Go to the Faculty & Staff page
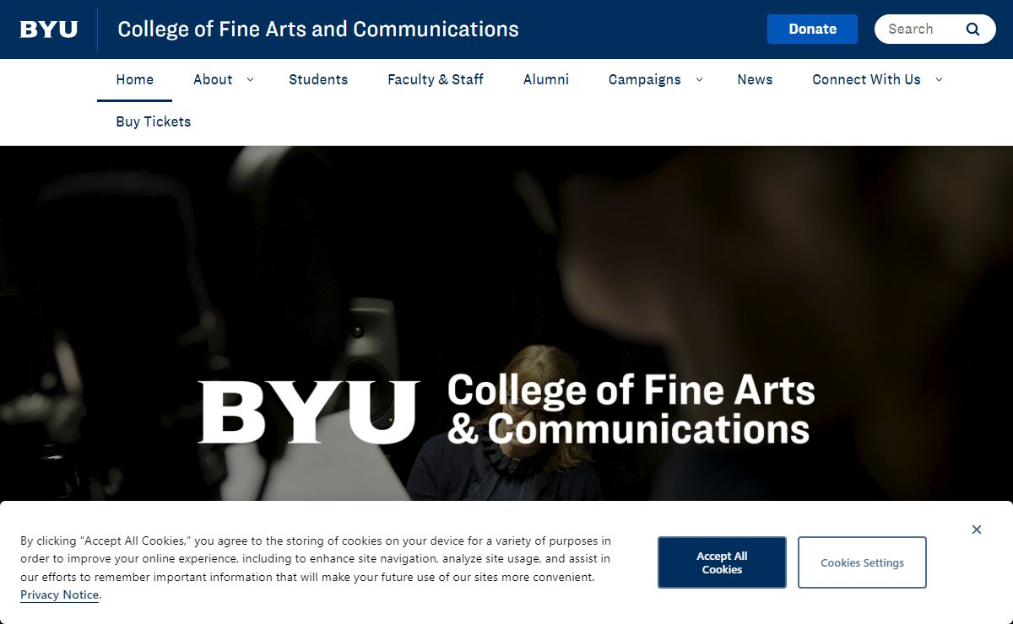The width and height of the screenshot is (1013, 624). tap(436, 79)
